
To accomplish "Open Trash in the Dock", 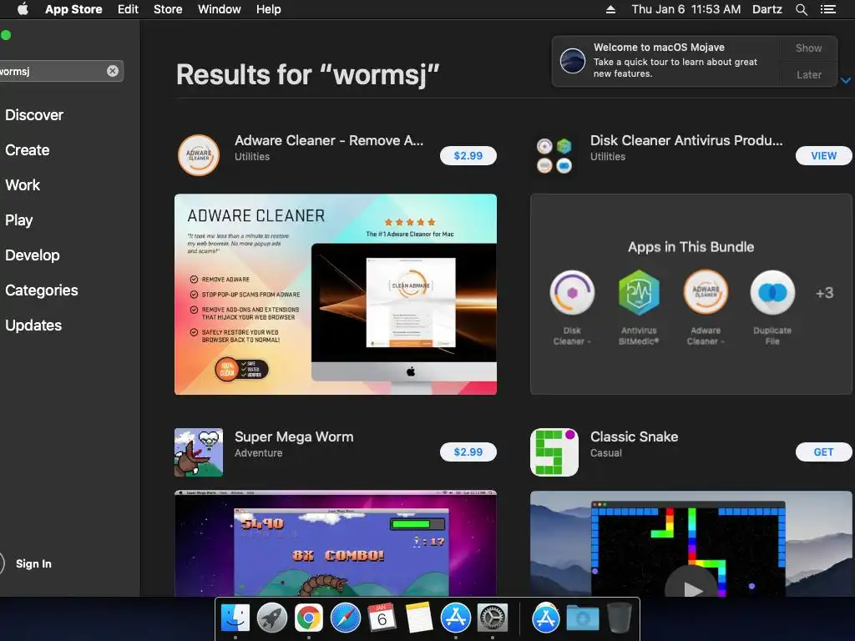I will (620, 618).
